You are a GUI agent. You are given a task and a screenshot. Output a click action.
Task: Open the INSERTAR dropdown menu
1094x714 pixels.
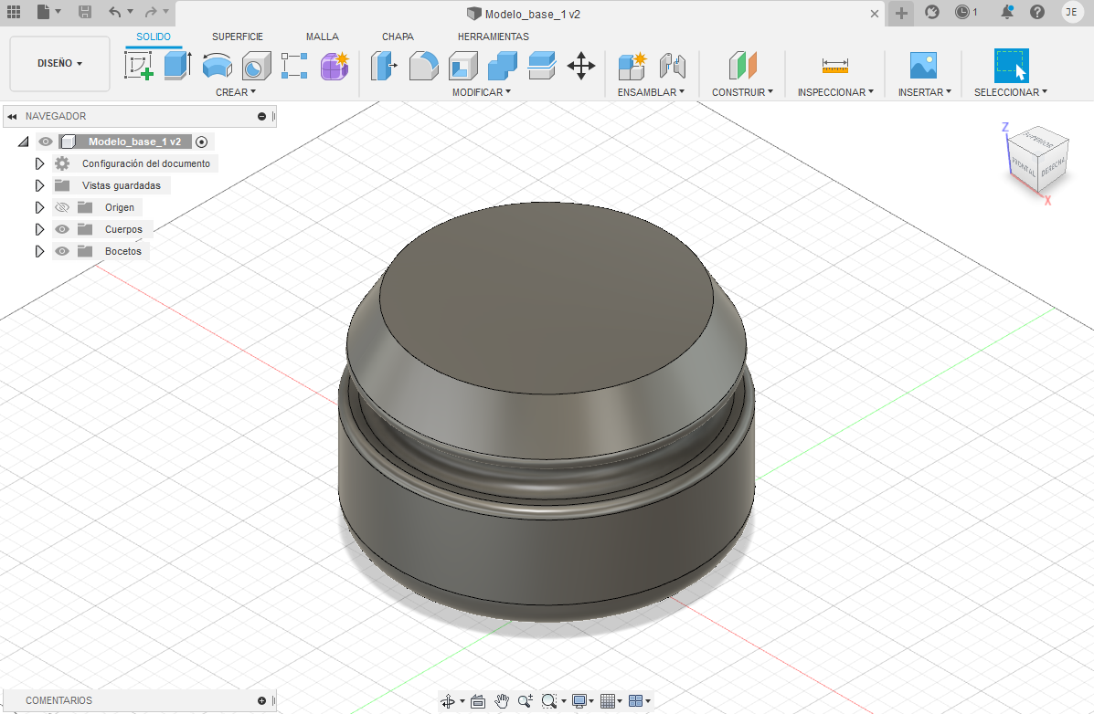point(924,92)
